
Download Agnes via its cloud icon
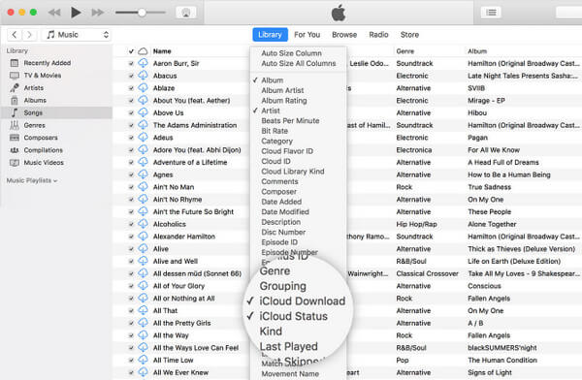[x=143, y=174]
